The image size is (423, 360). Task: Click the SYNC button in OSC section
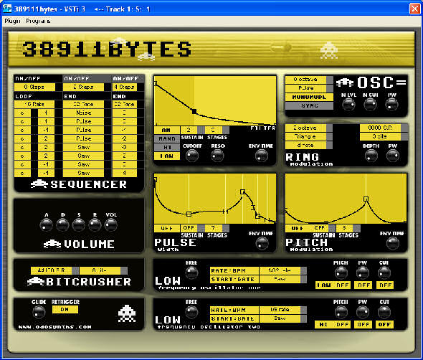[309, 106]
